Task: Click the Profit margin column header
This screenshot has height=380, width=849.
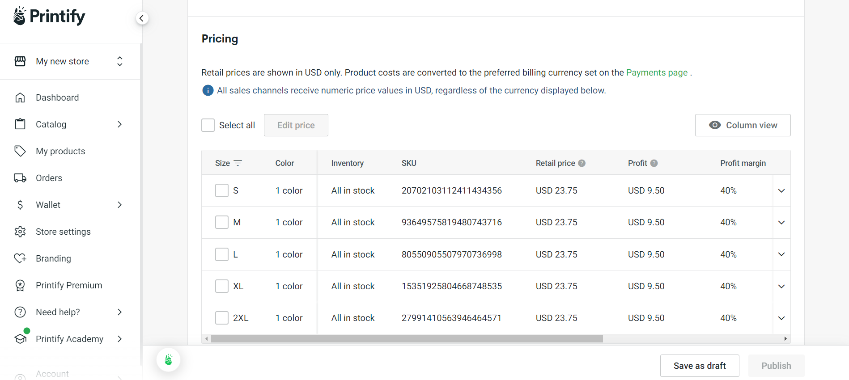Action: tap(743, 163)
